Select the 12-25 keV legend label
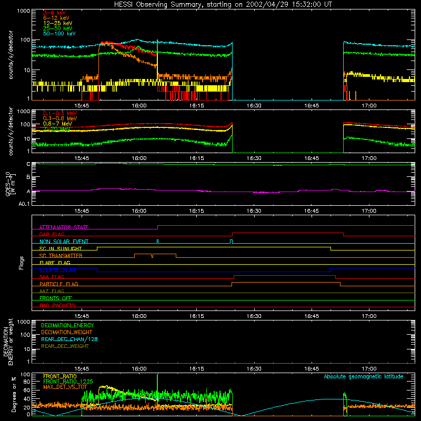 [58, 23]
